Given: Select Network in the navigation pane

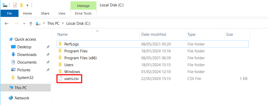Looking at the screenshot, I should (x=22, y=98).
